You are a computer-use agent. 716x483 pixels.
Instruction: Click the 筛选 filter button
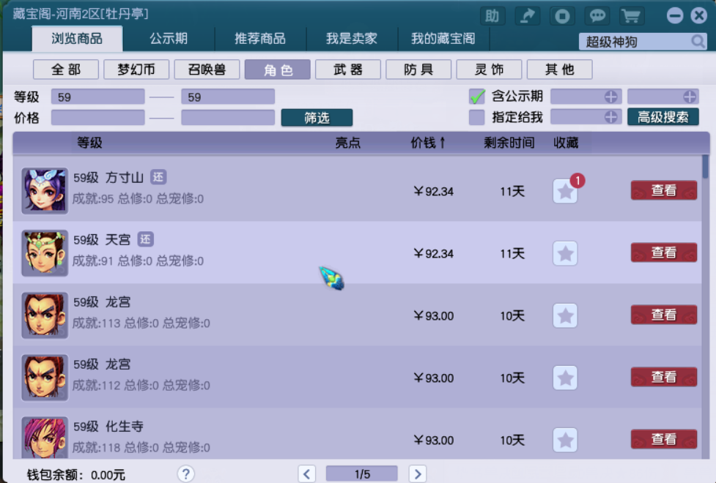pyautogui.click(x=317, y=118)
